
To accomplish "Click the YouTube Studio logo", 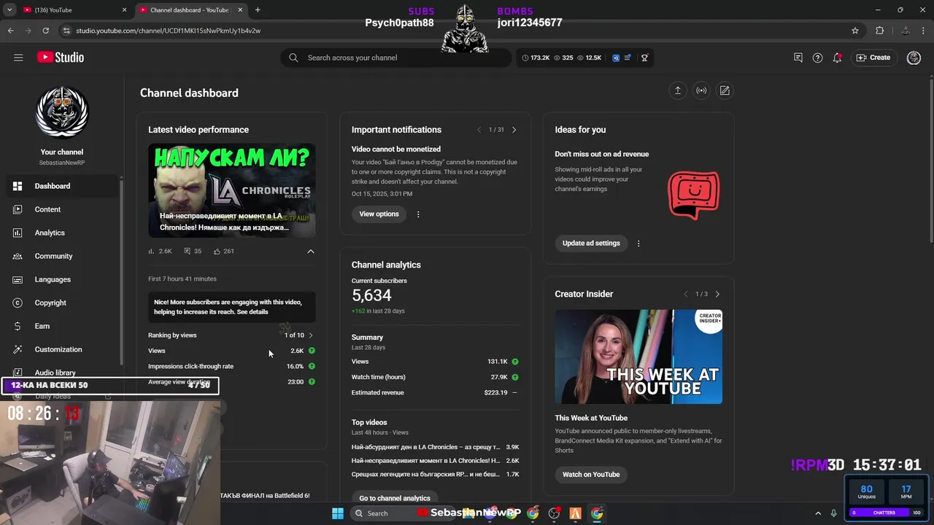I will (60, 58).
